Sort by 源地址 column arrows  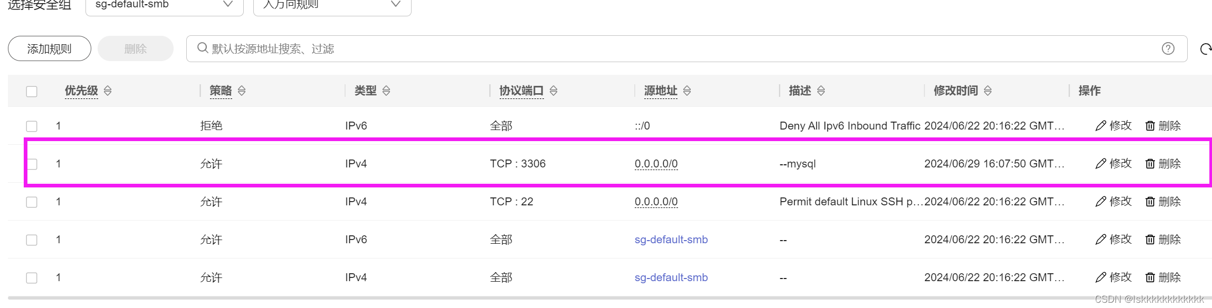[x=687, y=91]
